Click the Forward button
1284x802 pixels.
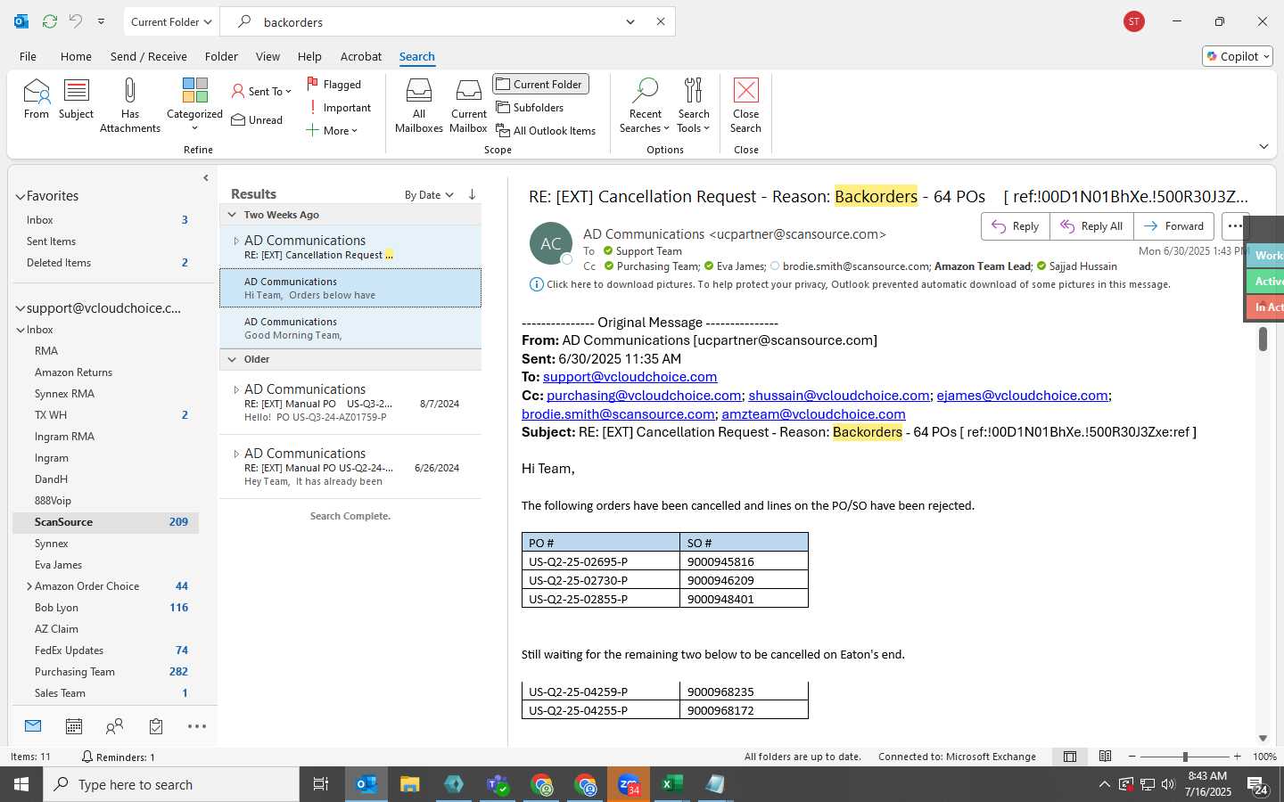[1174, 226]
